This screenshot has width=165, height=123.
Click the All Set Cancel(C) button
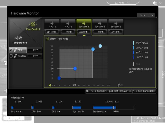point(144,91)
